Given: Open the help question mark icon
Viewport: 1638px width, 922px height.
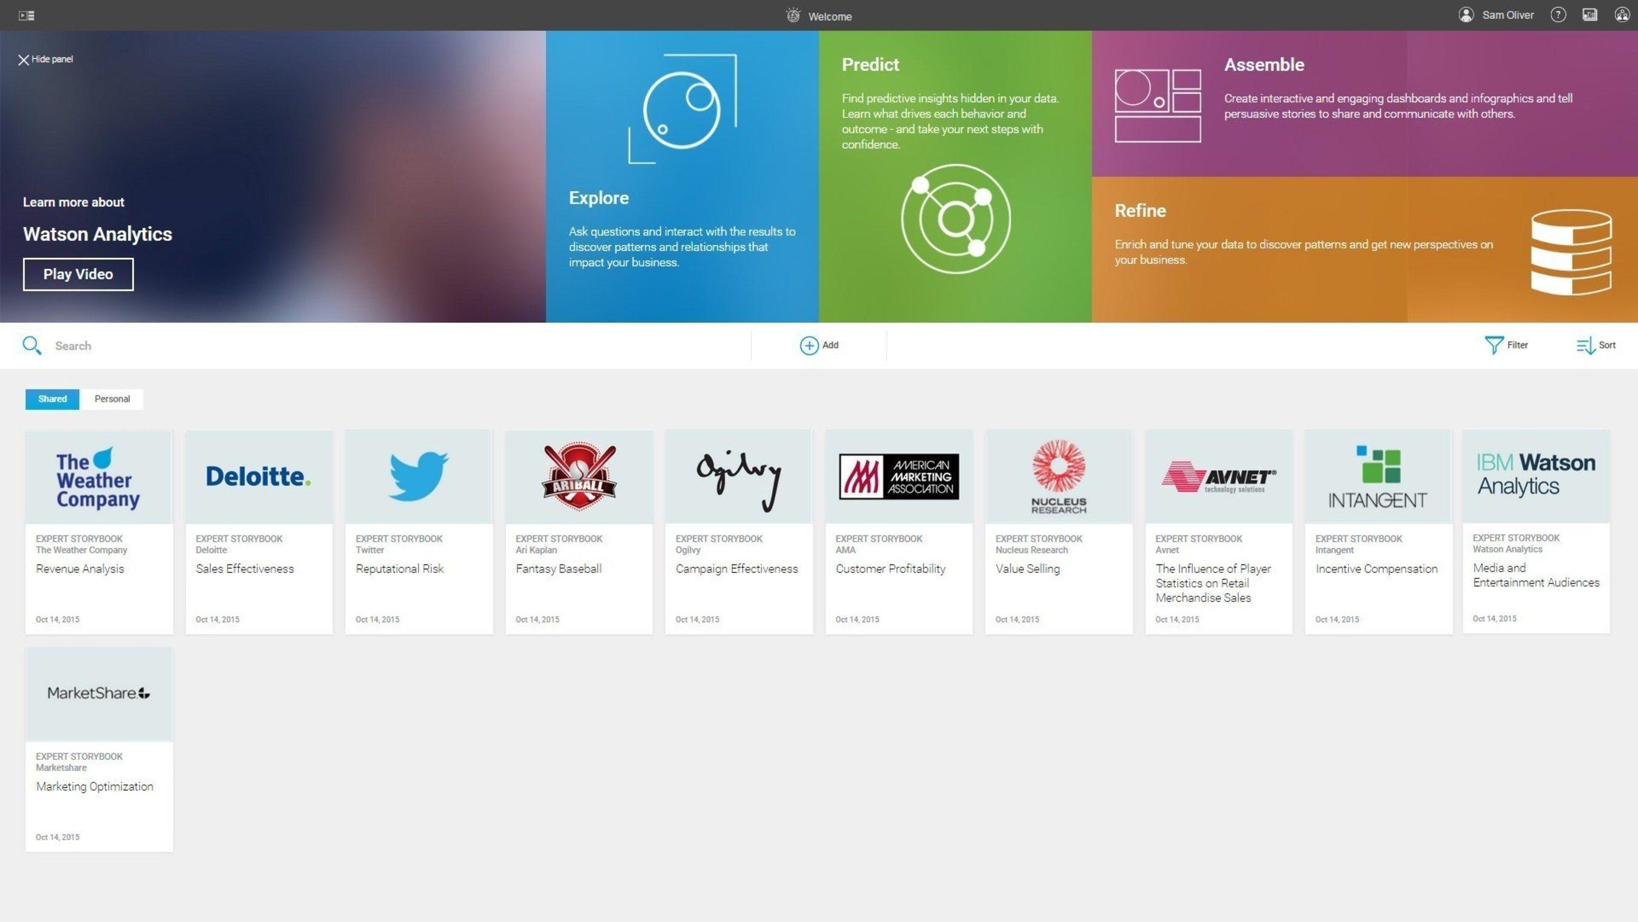Looking at the screenshot, I should (x=1558, y=15).
